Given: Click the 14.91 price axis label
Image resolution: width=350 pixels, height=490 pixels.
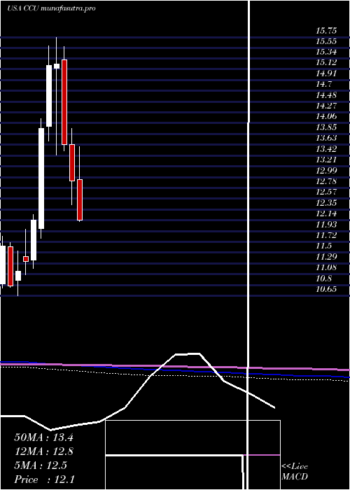Looking at the screenshot, I should point(326,73).
